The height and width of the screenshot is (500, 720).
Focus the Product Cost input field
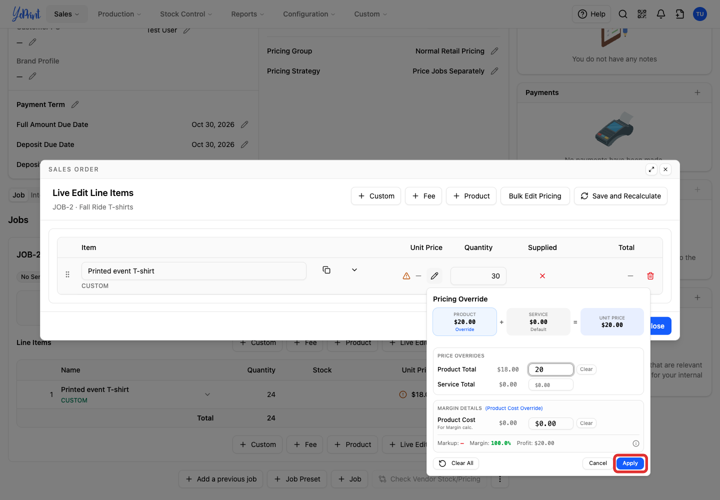pyautogui.click(x=551, y=423)
